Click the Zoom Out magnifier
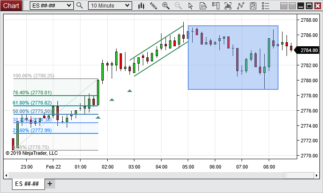Screen dimensions: 323x193 tap(178, 6)
